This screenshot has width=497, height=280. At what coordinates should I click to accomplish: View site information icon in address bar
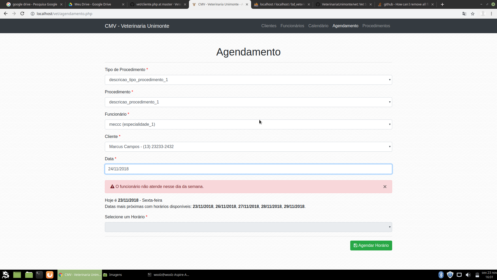click(x=33, y=14)
